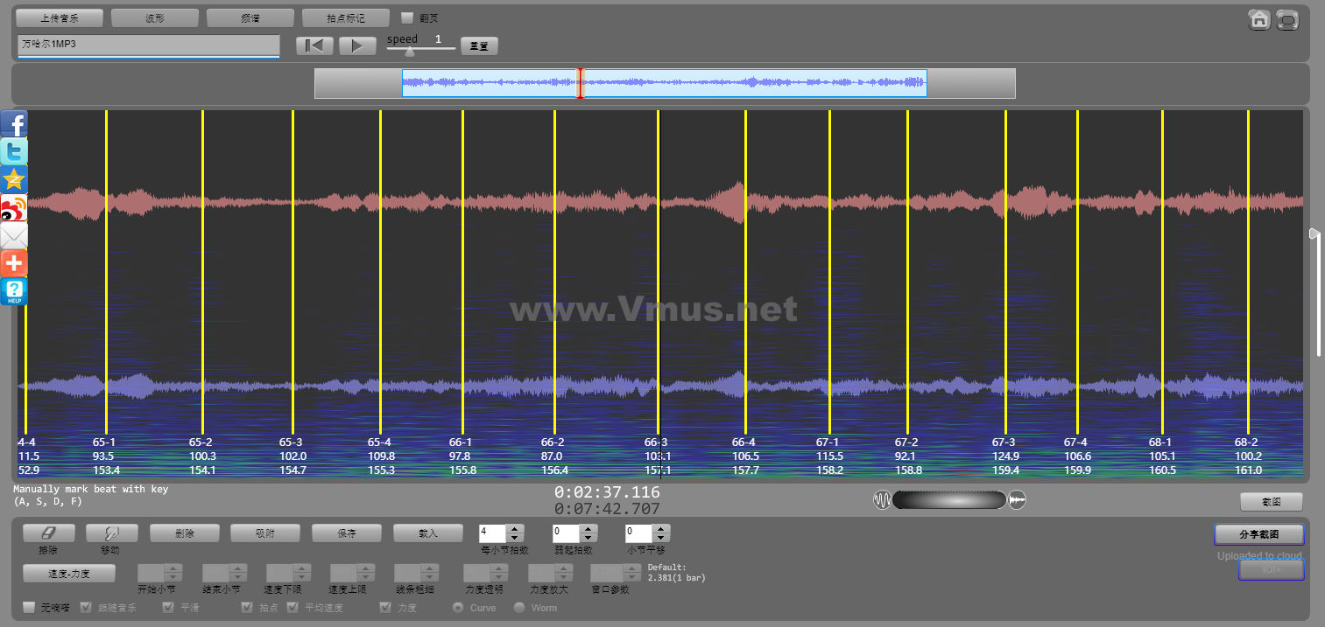The width and height of the screenshot is (1325, 627).
Task: Increase 每小节拍数 beats-per-bar value with up arrow
Action: coord(515,528)
